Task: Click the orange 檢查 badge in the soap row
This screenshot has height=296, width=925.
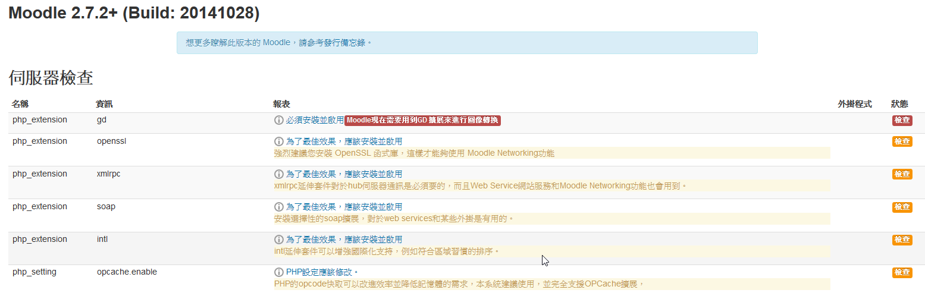Action: coord(902,207)
